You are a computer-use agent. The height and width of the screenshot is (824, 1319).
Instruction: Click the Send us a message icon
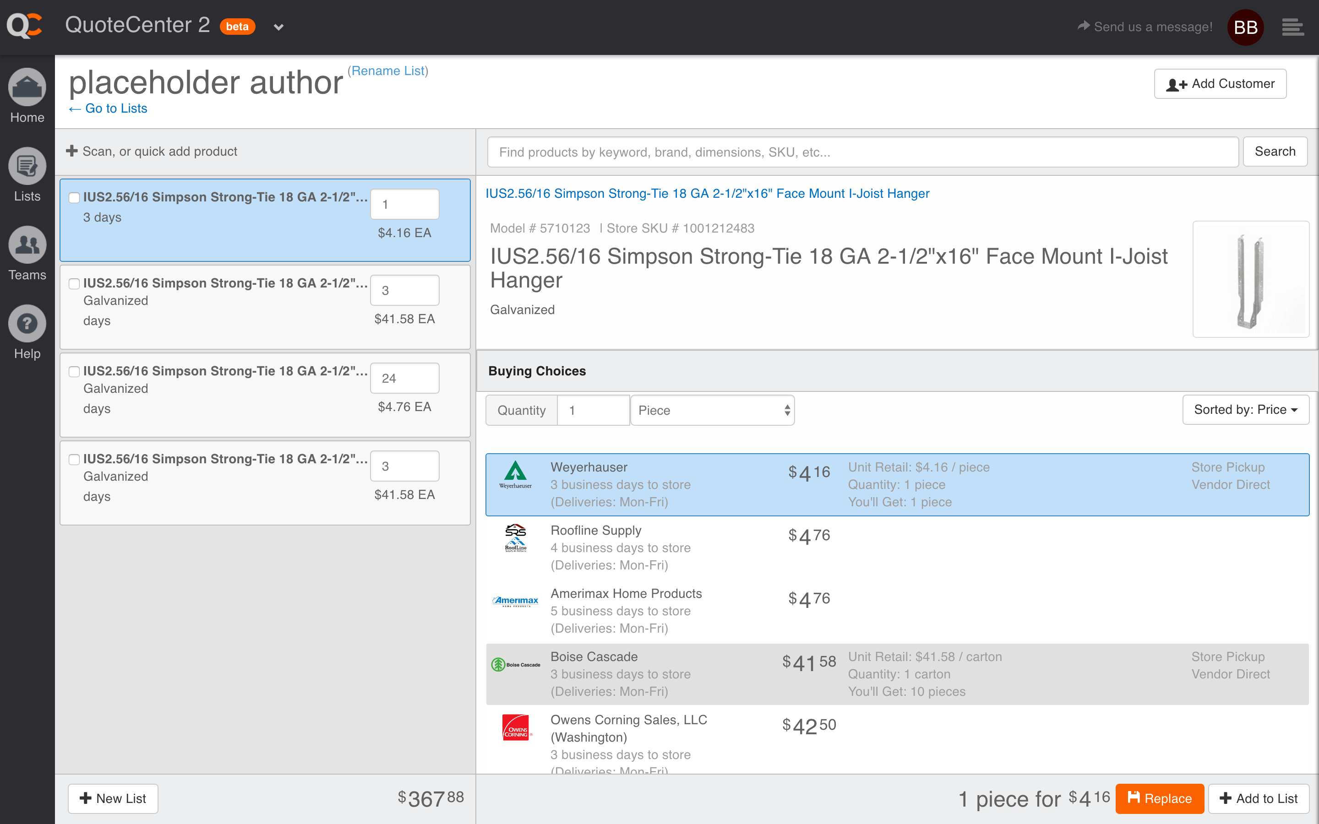click(x=1084, y=25)
